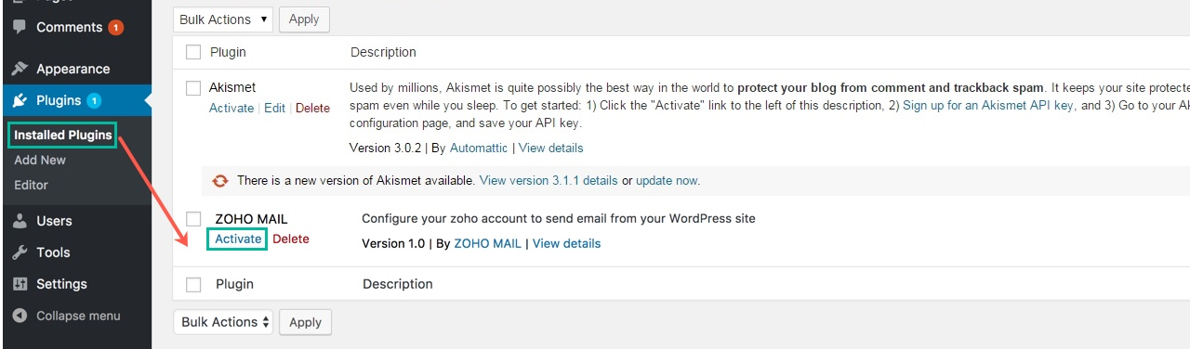Open the bottom Bulk Actions dropdown
This screenshot has height=349, width=1190.
click(223, 322)
